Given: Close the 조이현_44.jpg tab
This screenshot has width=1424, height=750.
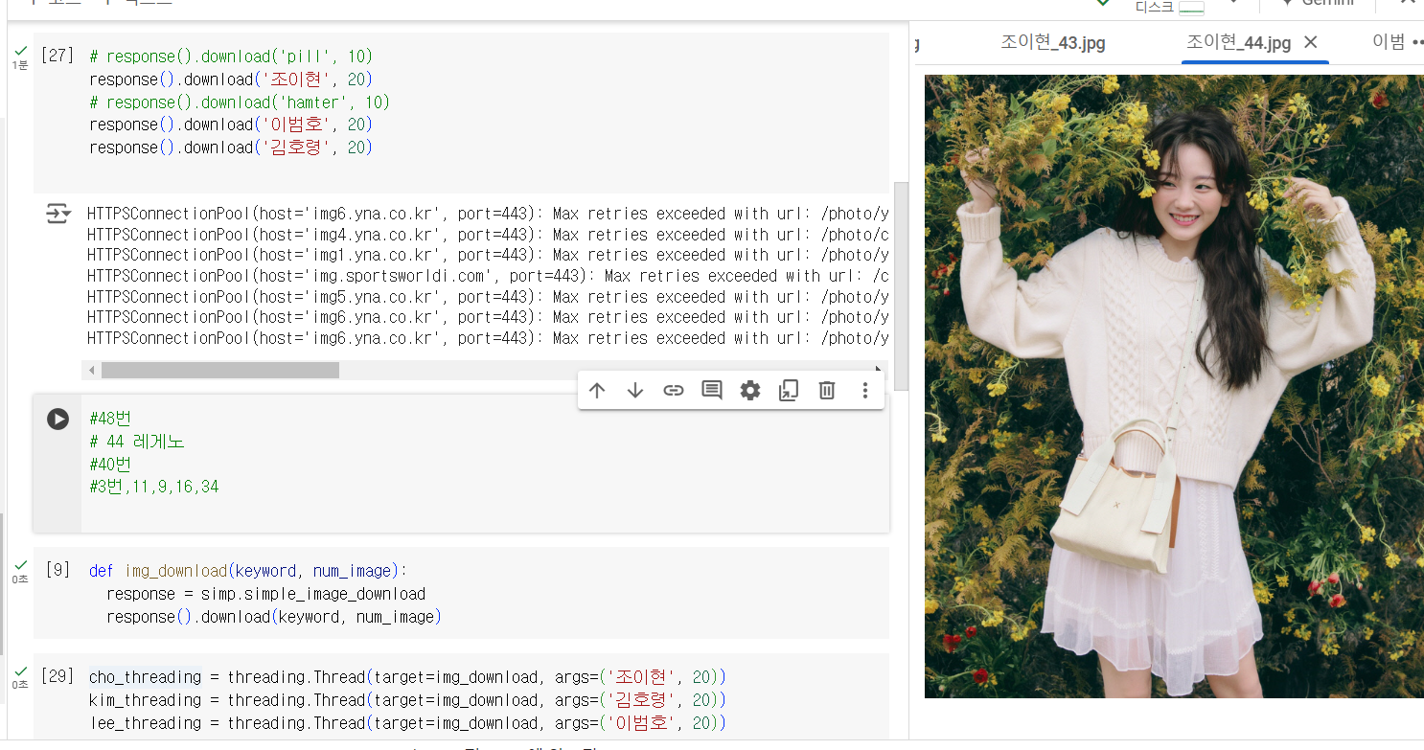Looking at the screenshot, I should 1311,42.
